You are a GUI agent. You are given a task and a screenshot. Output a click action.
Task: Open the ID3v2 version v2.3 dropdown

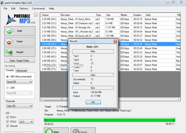point(26,122)
